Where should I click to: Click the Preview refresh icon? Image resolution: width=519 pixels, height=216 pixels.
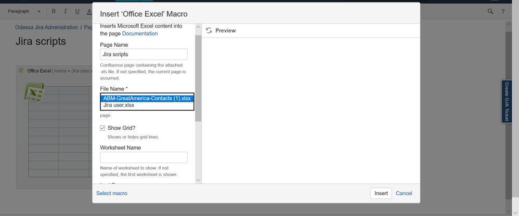point(209,31)
